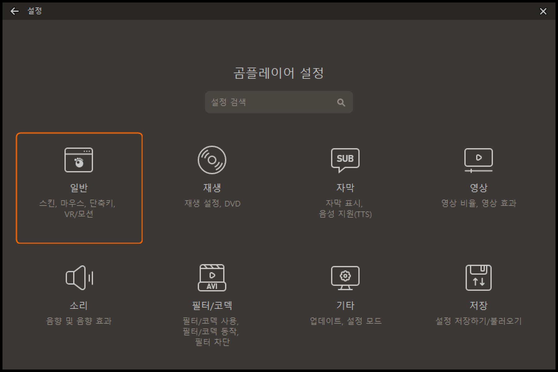Open the 자막 SUB bubble icon
This screenshot has width=558, height=372.
(x=345, y=160)
